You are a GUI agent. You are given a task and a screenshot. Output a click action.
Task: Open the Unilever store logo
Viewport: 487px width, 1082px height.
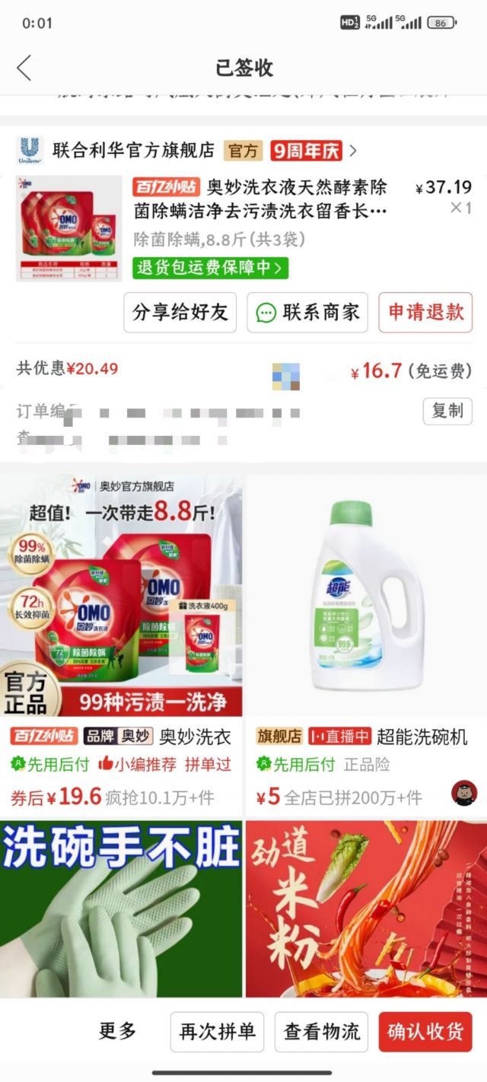(30, 151)
